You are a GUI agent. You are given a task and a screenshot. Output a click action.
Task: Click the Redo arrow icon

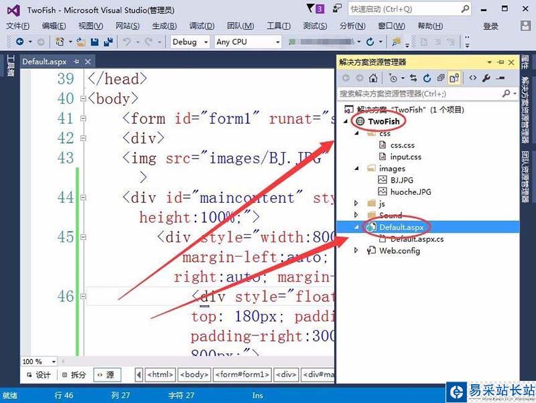pyautogui.click(x=148, y=42)
